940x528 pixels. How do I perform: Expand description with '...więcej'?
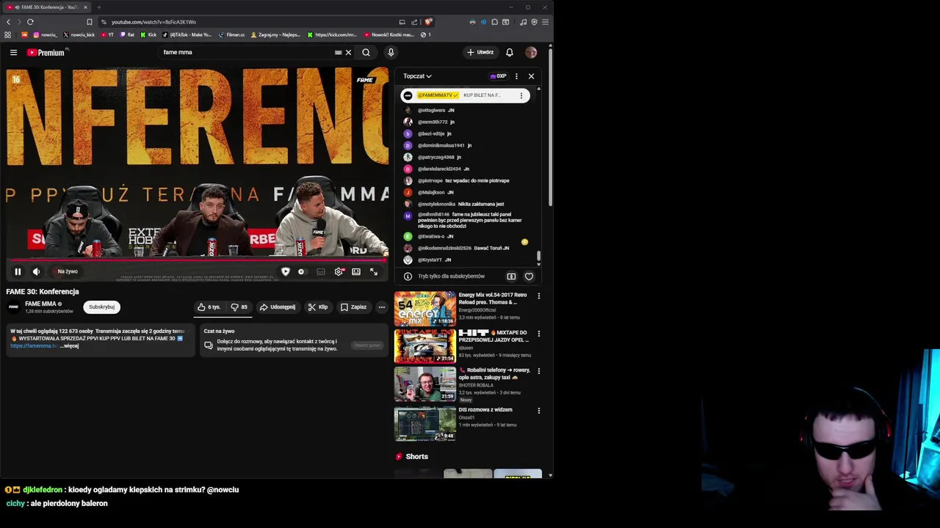point(70,345)
